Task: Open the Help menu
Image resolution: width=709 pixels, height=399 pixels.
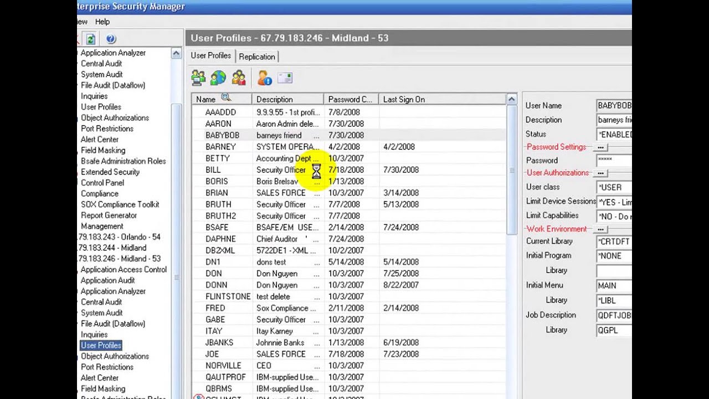Action: click(102, 22)
